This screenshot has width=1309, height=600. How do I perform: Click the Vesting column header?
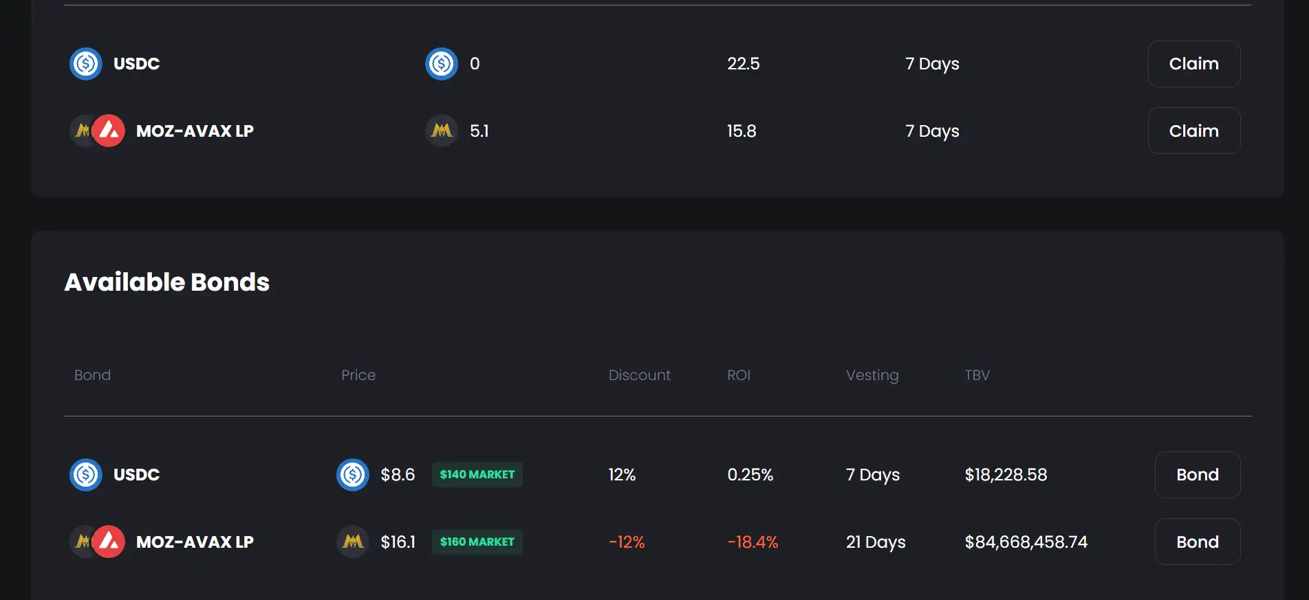pos(872,375)
